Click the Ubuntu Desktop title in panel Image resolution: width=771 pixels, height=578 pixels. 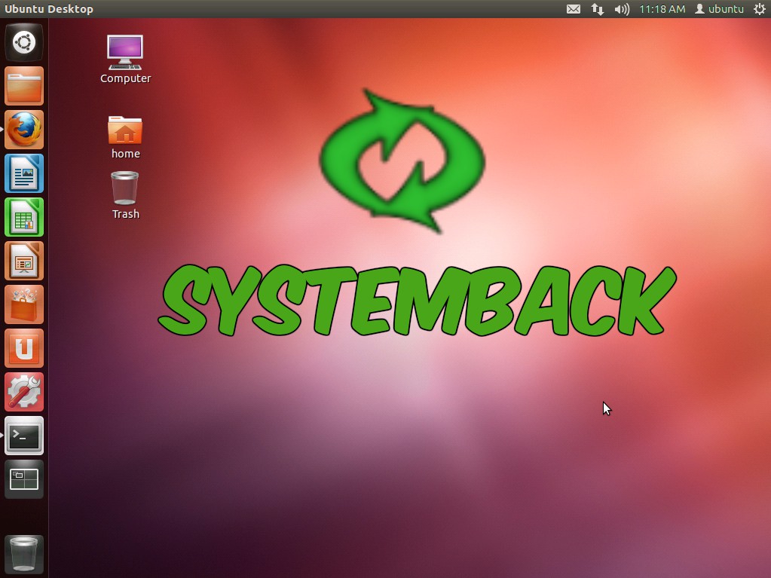(49, 9)
